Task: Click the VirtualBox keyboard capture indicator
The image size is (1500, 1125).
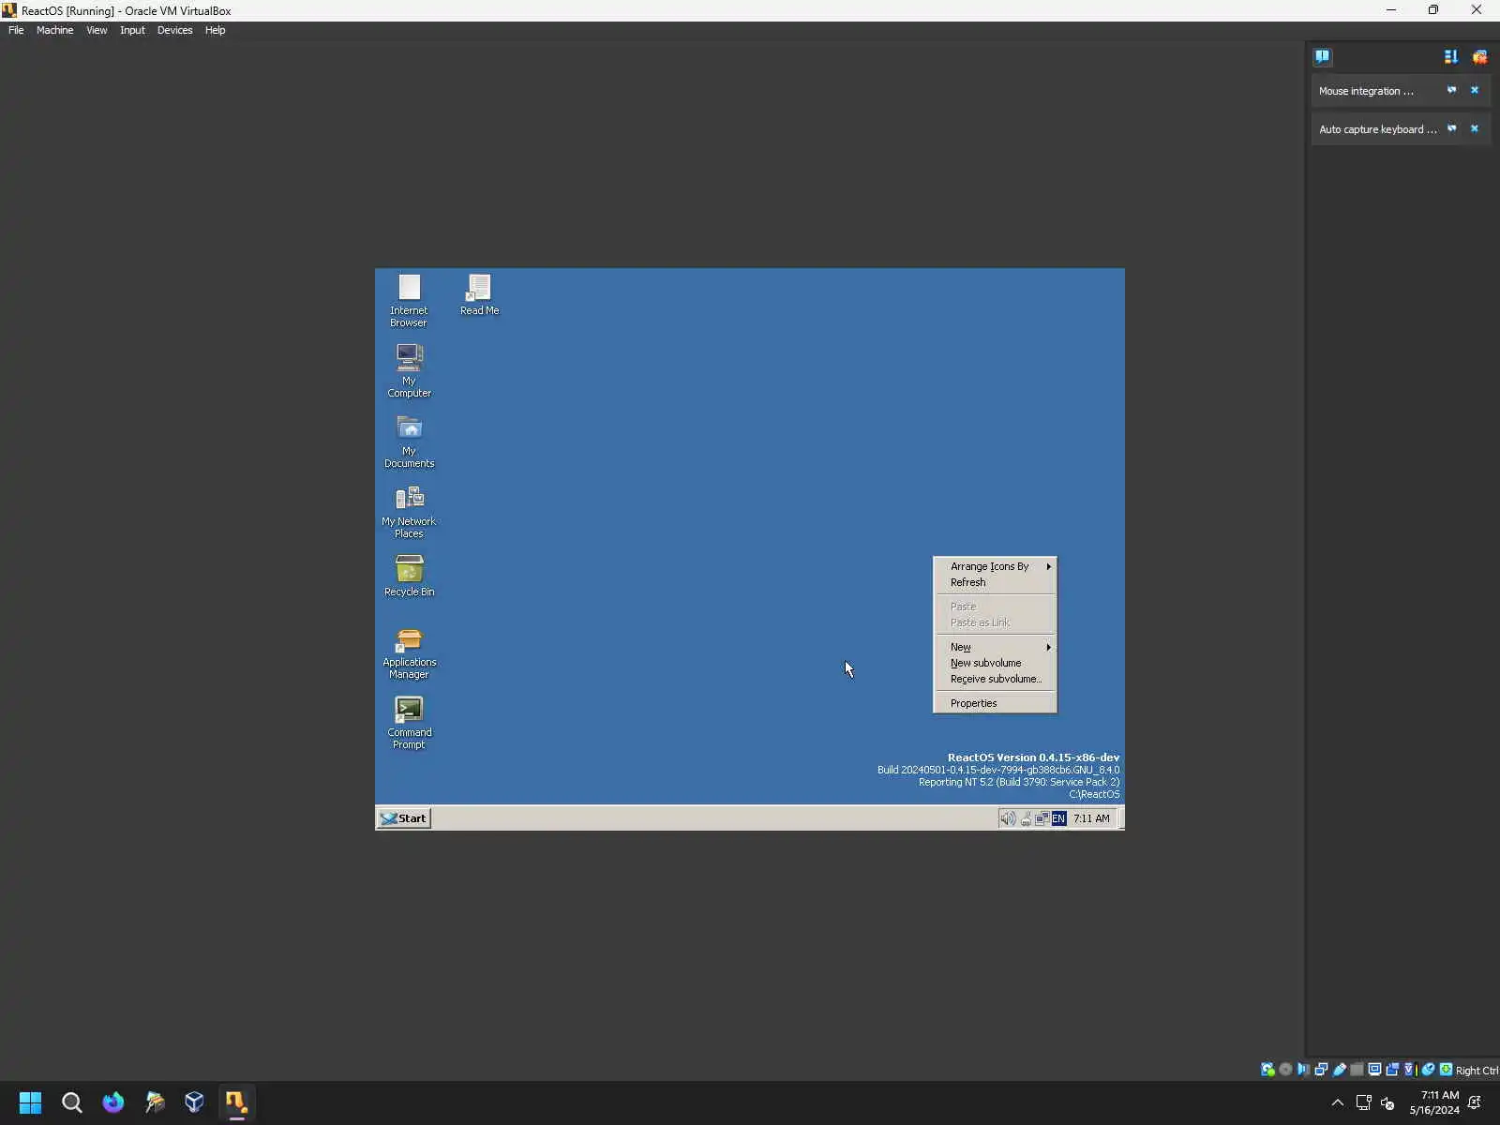Action: (x=1447, y=1070)
